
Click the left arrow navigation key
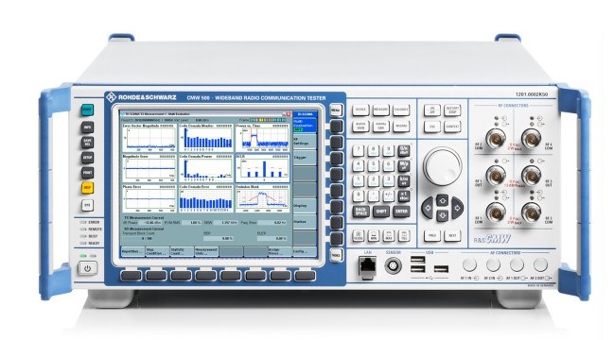pyautogui.click(x=428, y=208)
